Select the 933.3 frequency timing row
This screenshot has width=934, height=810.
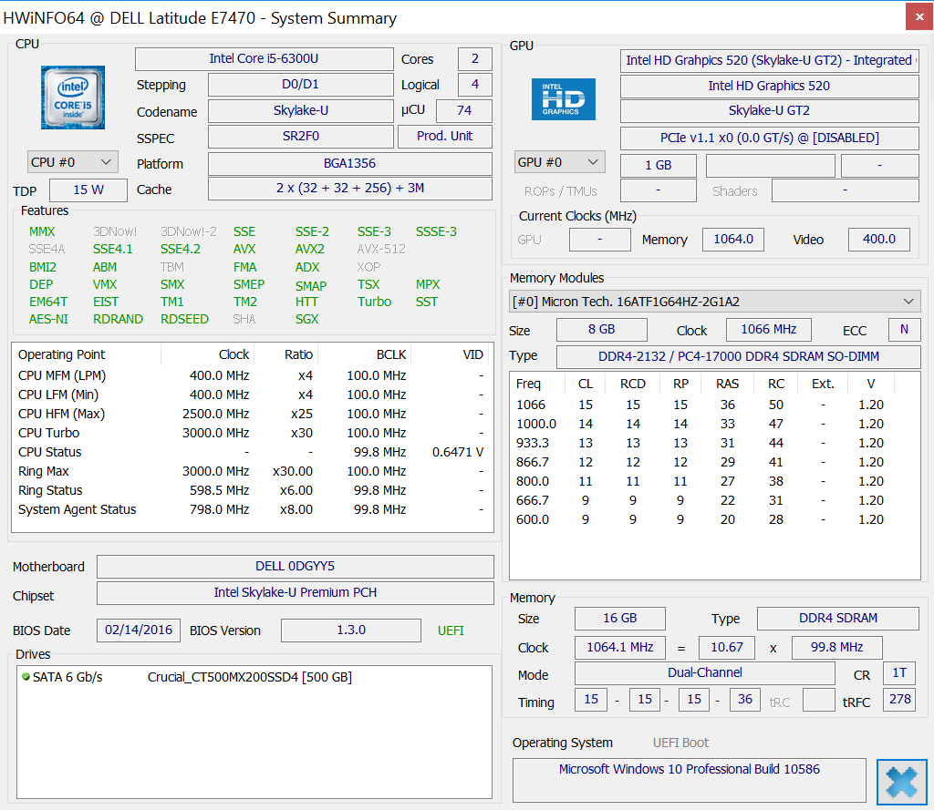[714, 443]
